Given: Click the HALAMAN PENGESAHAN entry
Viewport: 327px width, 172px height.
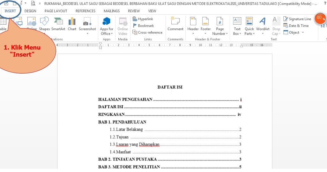Looking at the screenshot, I should [x=170, y=99].
